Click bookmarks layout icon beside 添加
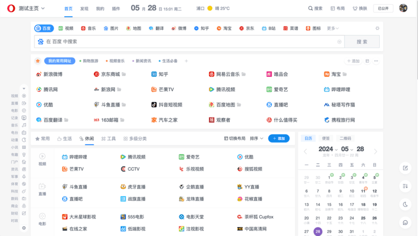Image resolution: width=418 pixels, height=236 pixels. (367, 61)
